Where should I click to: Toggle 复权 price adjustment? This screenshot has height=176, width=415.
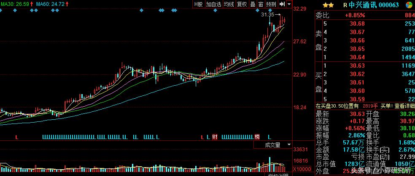(x=242, y=4)
